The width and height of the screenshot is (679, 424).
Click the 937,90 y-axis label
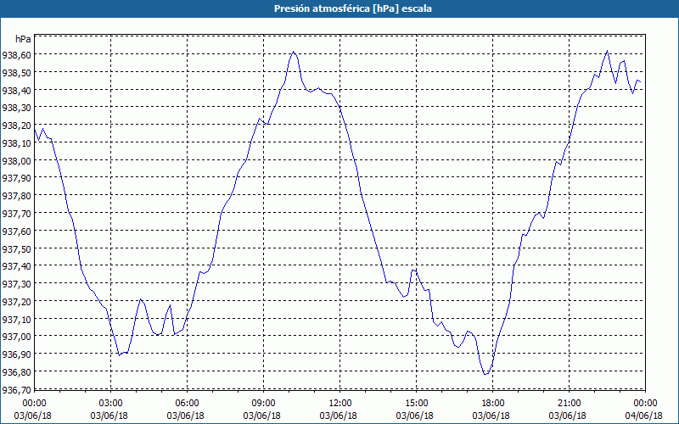coord(16,178)
